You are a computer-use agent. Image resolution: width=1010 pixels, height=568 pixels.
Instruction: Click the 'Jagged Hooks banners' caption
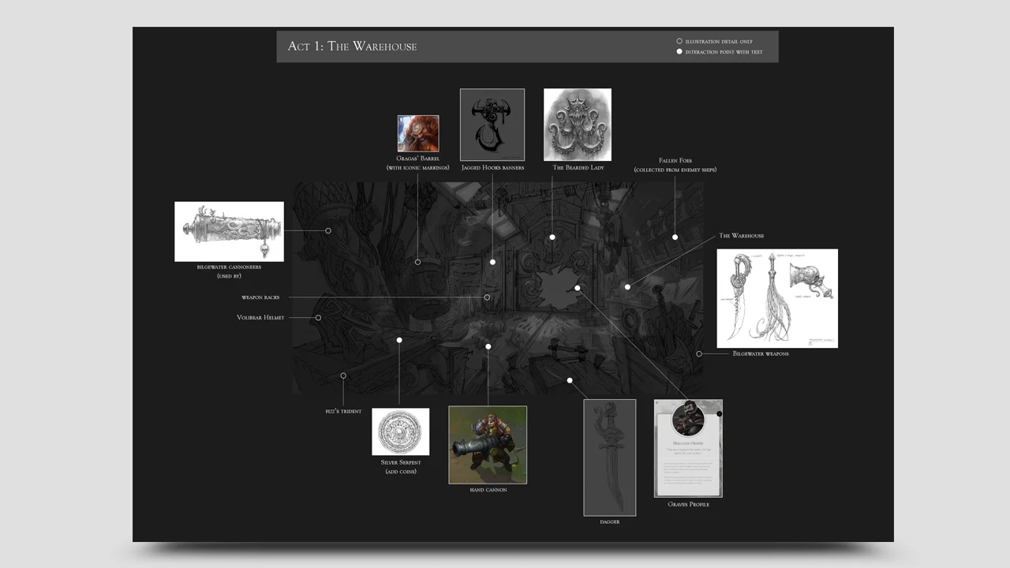[492, 168]
